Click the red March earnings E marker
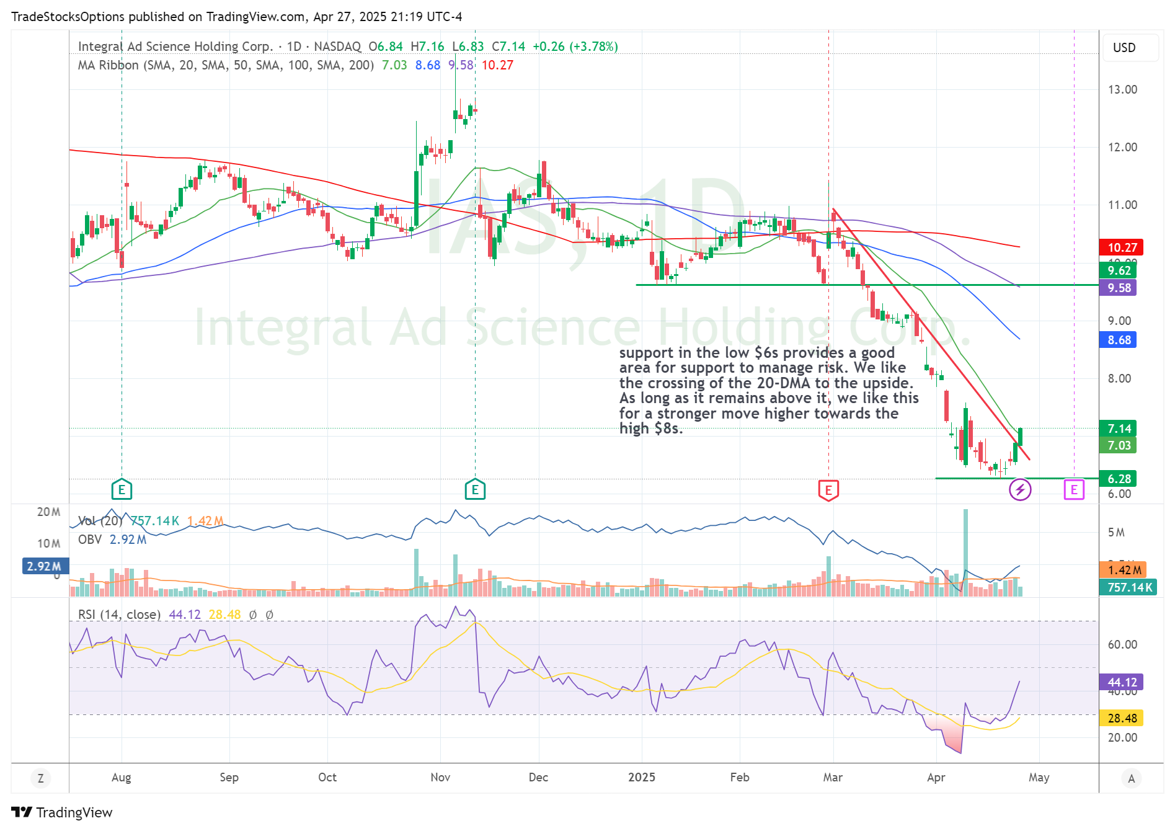1175x831 pixels. point(828,491)
